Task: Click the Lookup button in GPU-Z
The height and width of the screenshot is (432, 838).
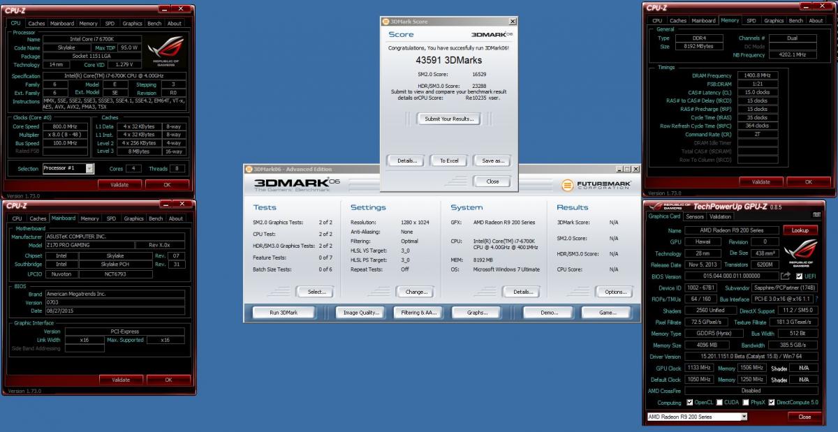Action: tap(800, 230)
